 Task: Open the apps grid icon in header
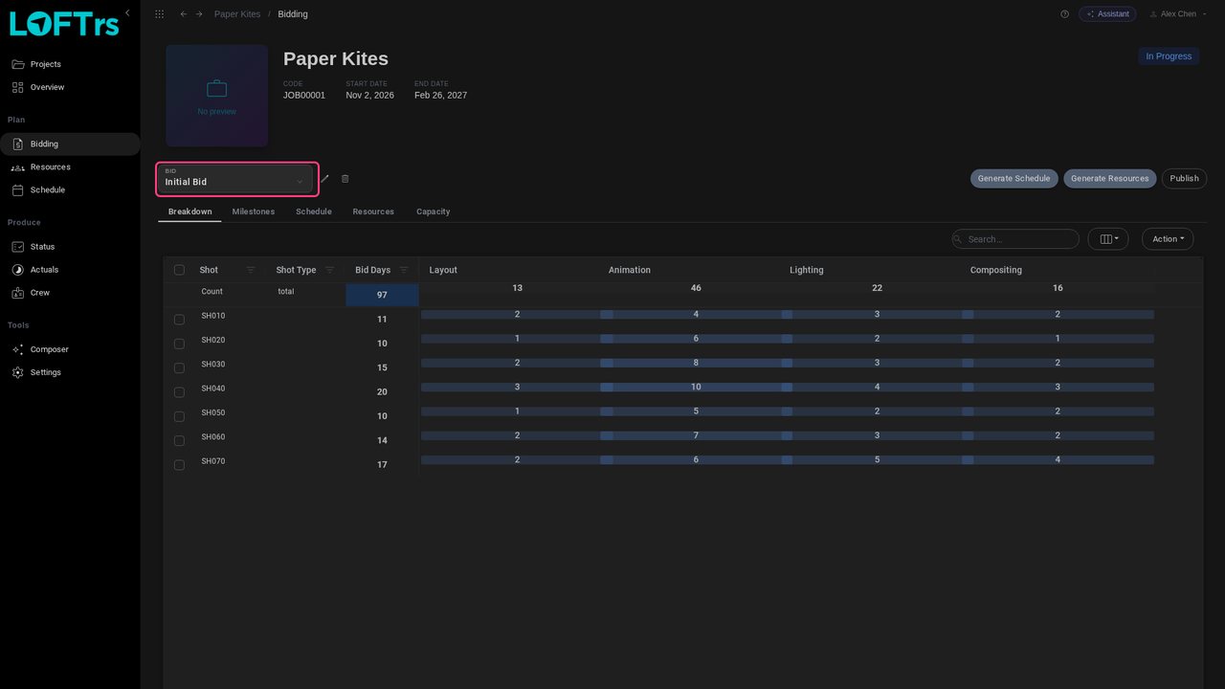click(159, 14)
